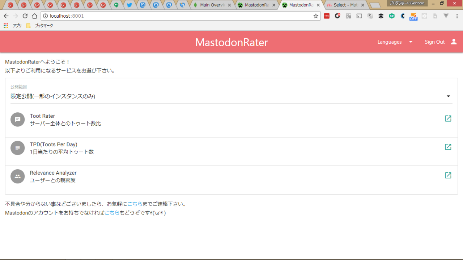View site information icon beside localhost:8001
The height and width of the screenshot is (260, 463).
point(45,16)
